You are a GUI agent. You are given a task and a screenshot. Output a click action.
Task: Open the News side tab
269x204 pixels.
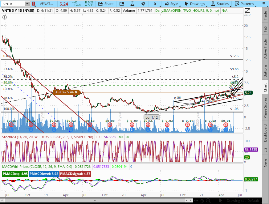(x=265, y=162)
